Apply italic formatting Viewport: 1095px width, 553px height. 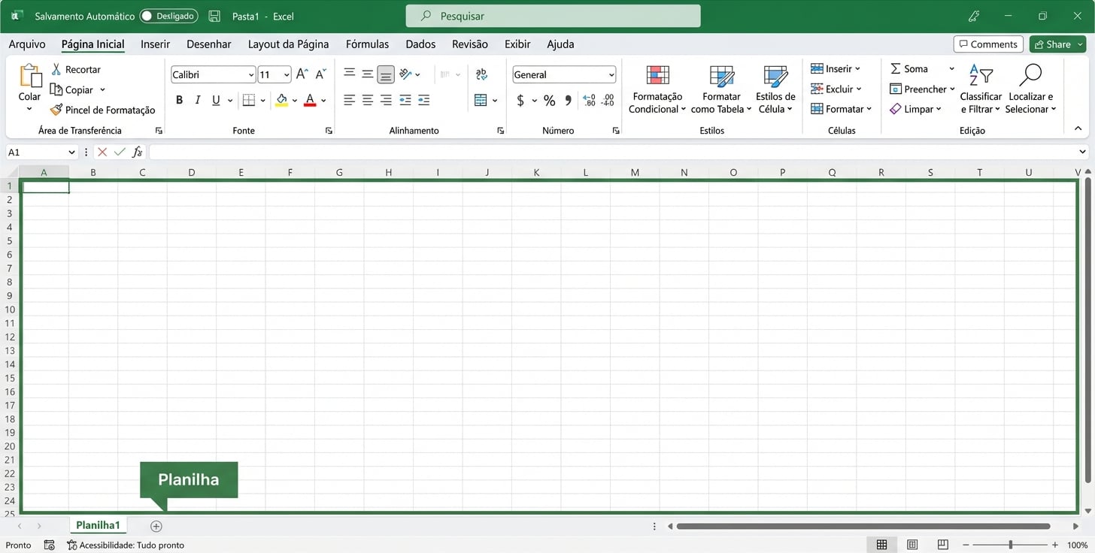click(x=198, y=100)
